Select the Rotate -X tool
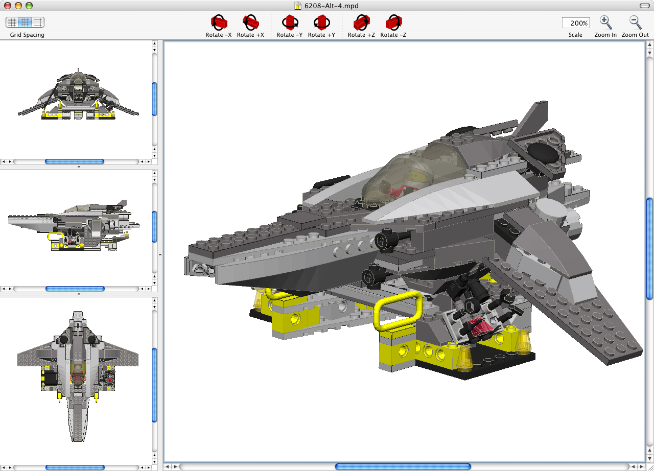 coord(218,22)
